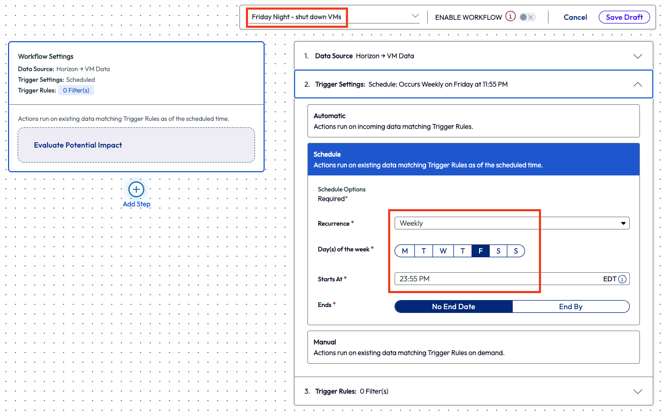Collapse the Trigger Settings section chevron

point(637,85)
